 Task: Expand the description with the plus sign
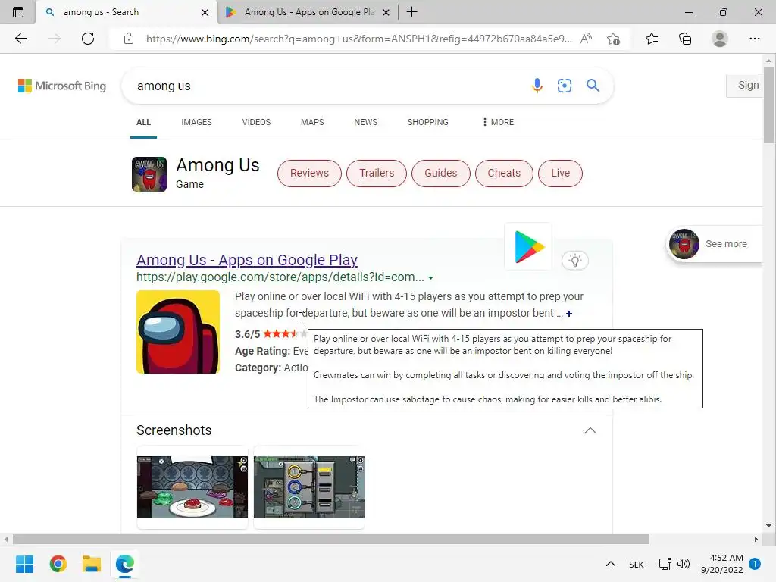(x=569, y=314)
